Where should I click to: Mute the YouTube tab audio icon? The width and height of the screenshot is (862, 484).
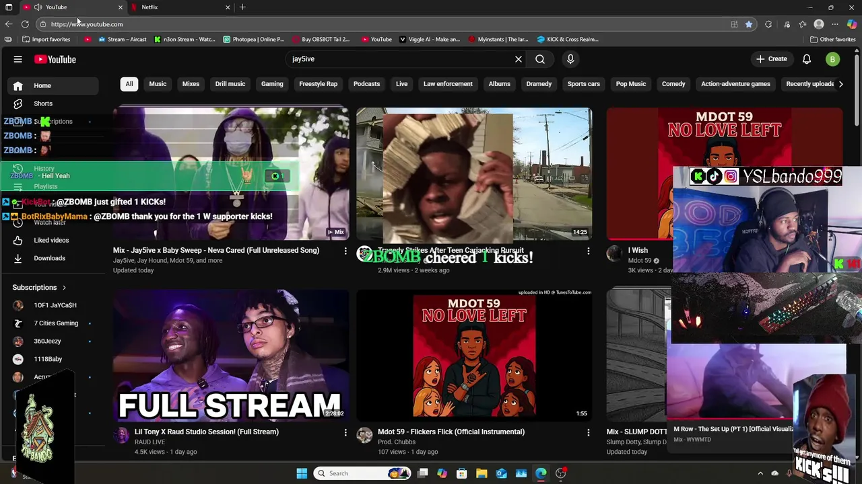point(38,7)
